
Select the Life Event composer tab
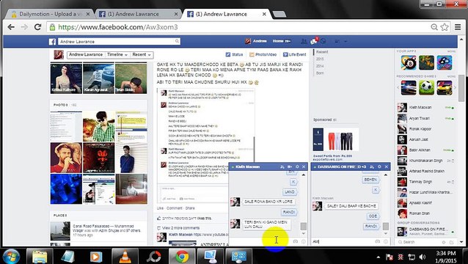pyautogui.click(x=295, y=54)
